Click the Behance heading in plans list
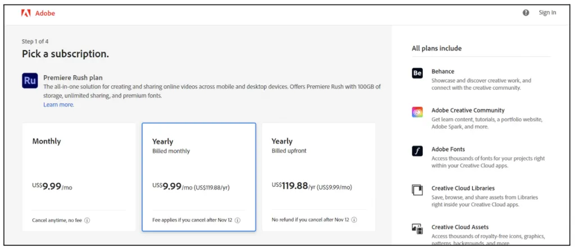The height and width of the screenshot is (249, 575). coord(443,71)
